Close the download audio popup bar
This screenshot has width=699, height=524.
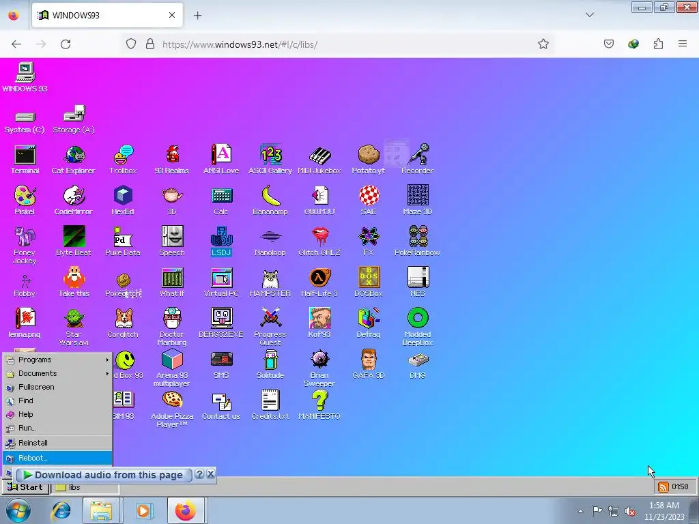[x=211, y=474]
